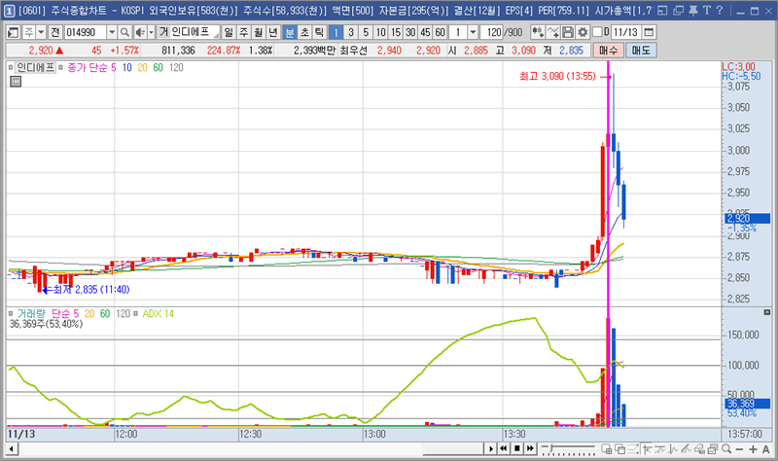
Task: Click the save chart floppy disk icon
Action: click(568, 32)
